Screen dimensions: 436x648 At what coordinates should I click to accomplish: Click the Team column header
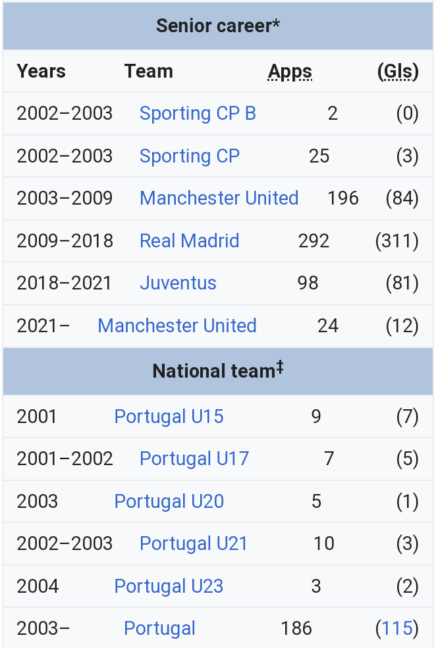pyautogui.click(x=148, y=72)
